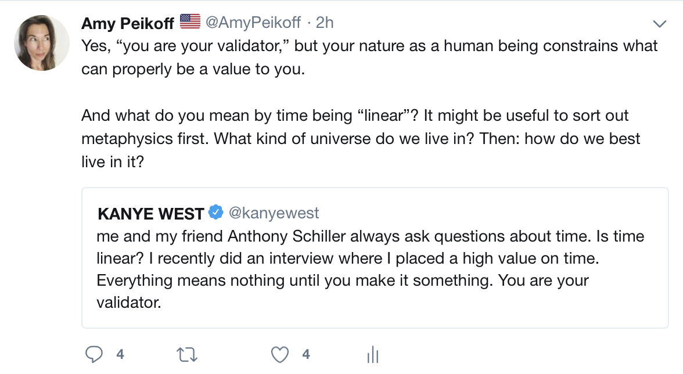Image resolution: width=683 pixels, height=374 pixels.
Task: Click the KANYE WEST name in quoted tweet
Action: pyautogui.click(x=150, y=214)
